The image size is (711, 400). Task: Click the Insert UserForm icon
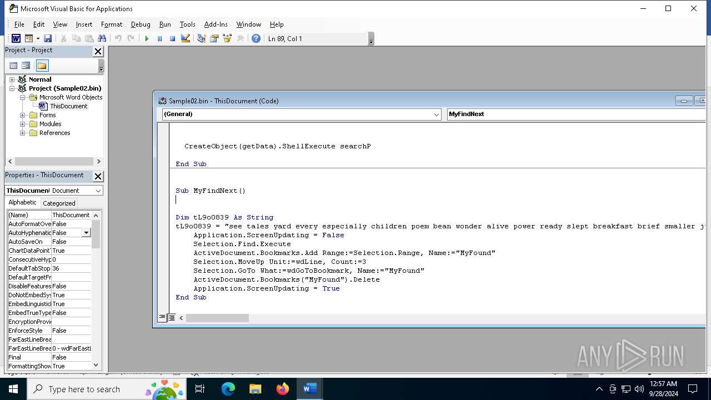(x=29, y=38)
